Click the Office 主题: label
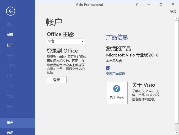179x135 pixels. pyautogui.click(x=61, y=34)
